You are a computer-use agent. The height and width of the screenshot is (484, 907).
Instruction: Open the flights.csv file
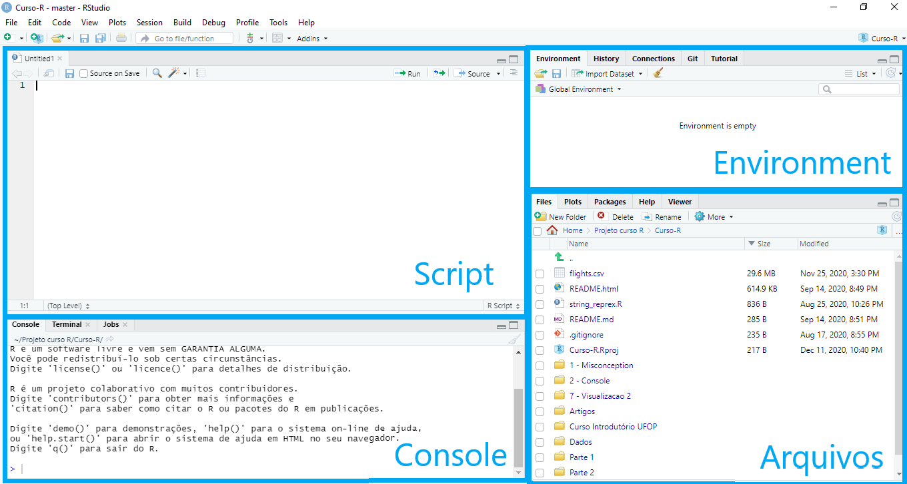(586, 274)
